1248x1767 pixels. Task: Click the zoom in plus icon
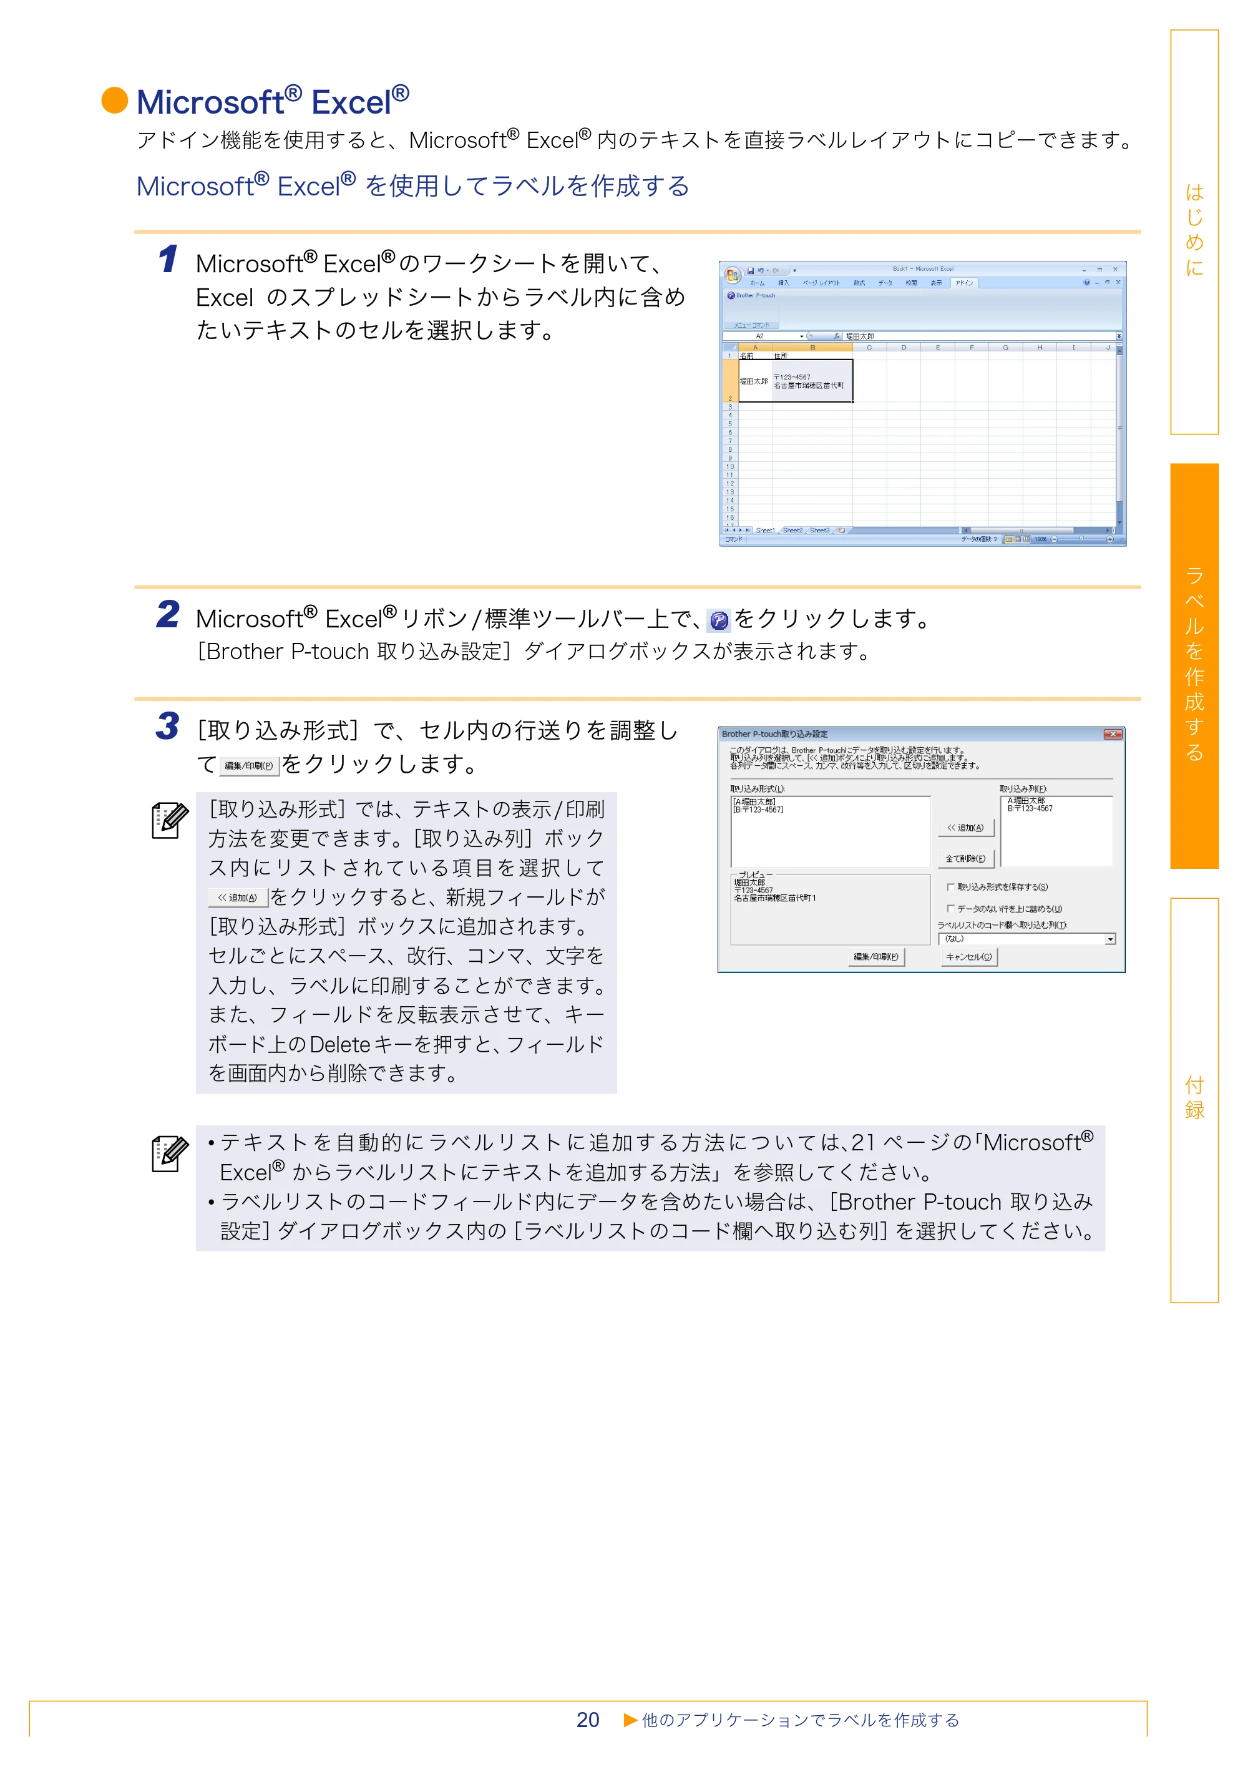pyautogui.click(x=1110, y=539)
